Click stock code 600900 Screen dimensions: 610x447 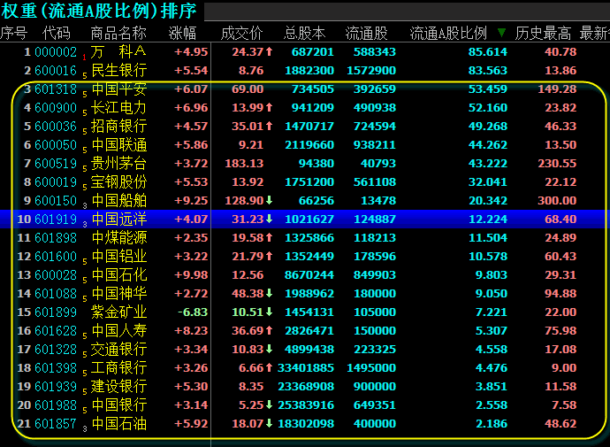click(56, 107)
